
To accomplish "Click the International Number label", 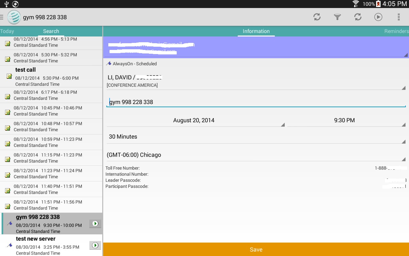I will pos(127,174).
